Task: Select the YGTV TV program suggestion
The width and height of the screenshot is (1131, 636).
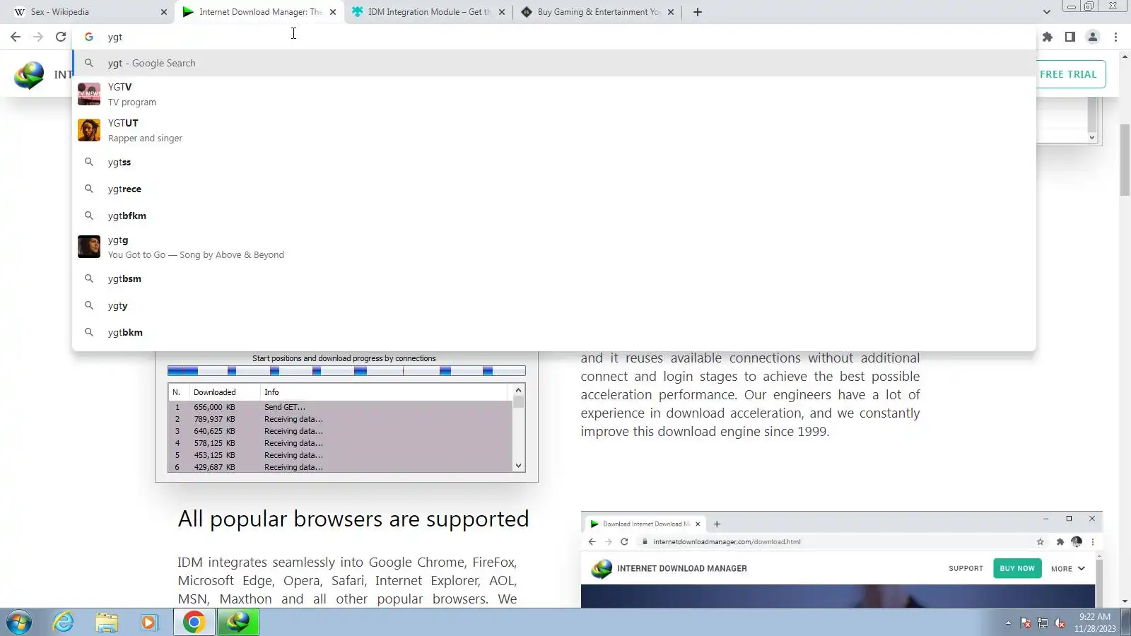Action: pos(554,94)
